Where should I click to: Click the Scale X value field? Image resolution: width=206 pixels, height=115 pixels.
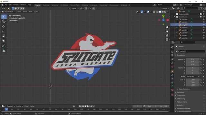pyautogui.click(x=192, y=80)
